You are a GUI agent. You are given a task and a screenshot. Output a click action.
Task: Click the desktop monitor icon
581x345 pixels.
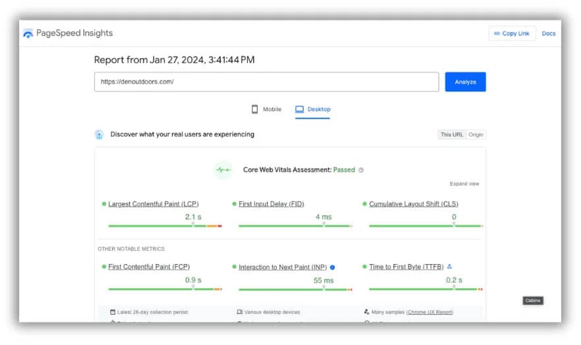coord(299,109)
